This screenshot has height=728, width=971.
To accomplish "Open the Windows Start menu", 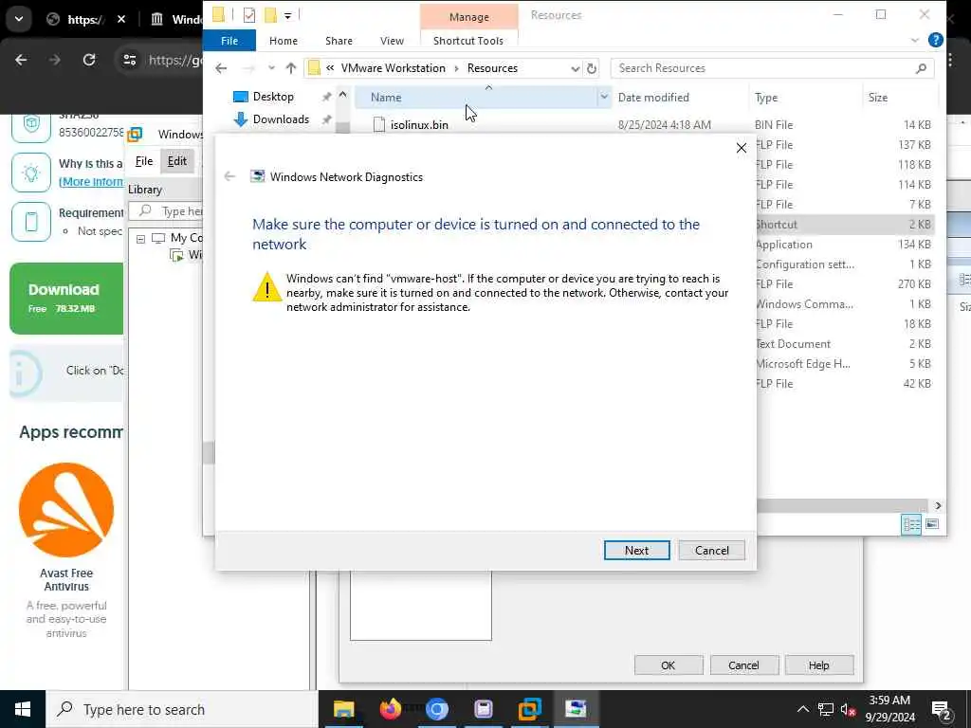I will click(23, 709).
